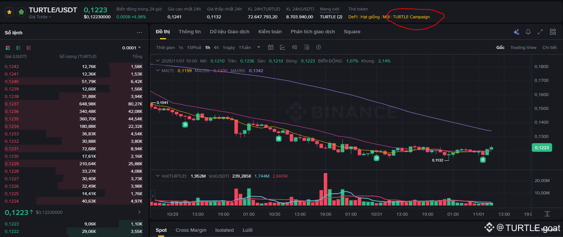Switch chart mode to Chi tiết
The width and height of the screenshot is (563, 237).
pos(550,47)
